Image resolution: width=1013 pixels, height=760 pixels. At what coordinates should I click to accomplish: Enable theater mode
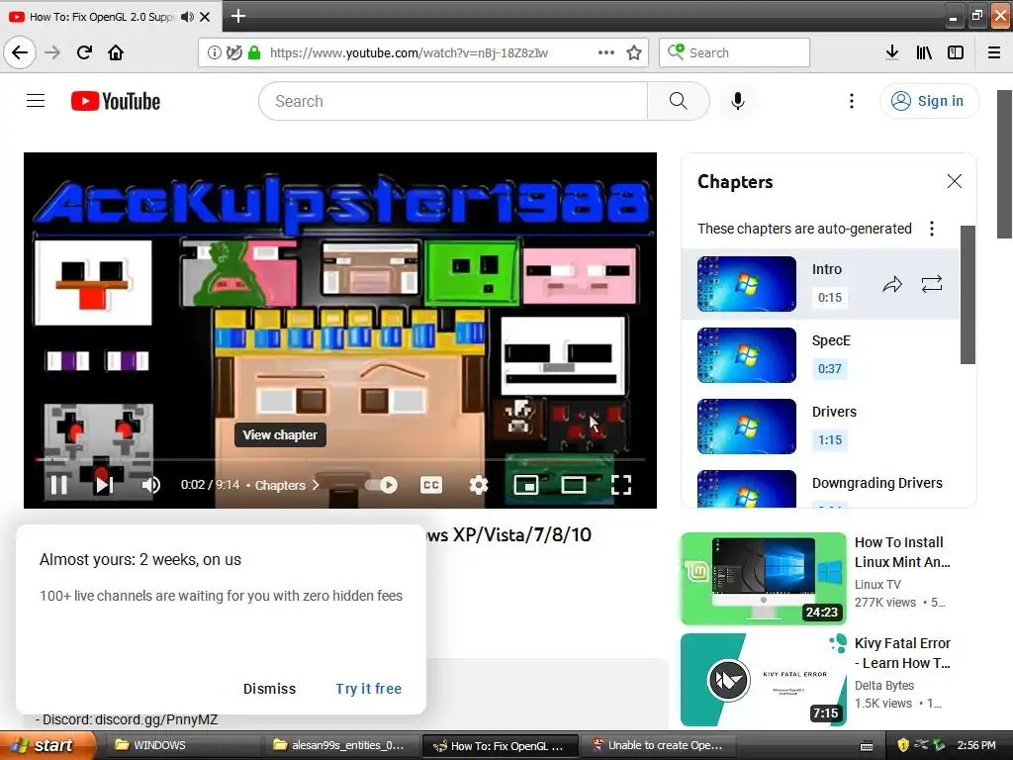(x=573, y=485)
